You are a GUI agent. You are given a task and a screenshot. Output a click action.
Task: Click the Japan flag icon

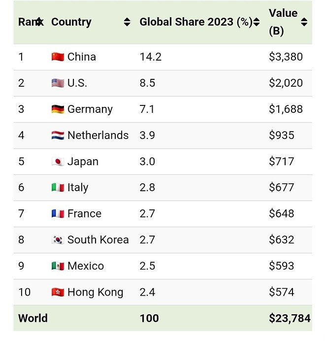tap(58, 161)
